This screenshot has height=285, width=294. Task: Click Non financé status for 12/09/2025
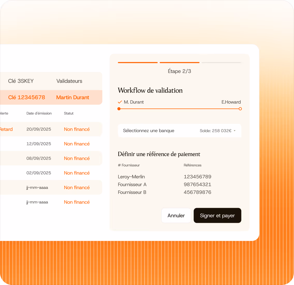coord(77,144)
